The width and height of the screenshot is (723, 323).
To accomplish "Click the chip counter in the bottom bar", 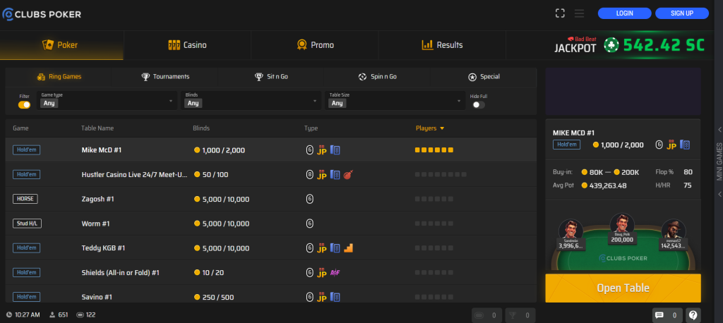I will [x=486, y=315].
